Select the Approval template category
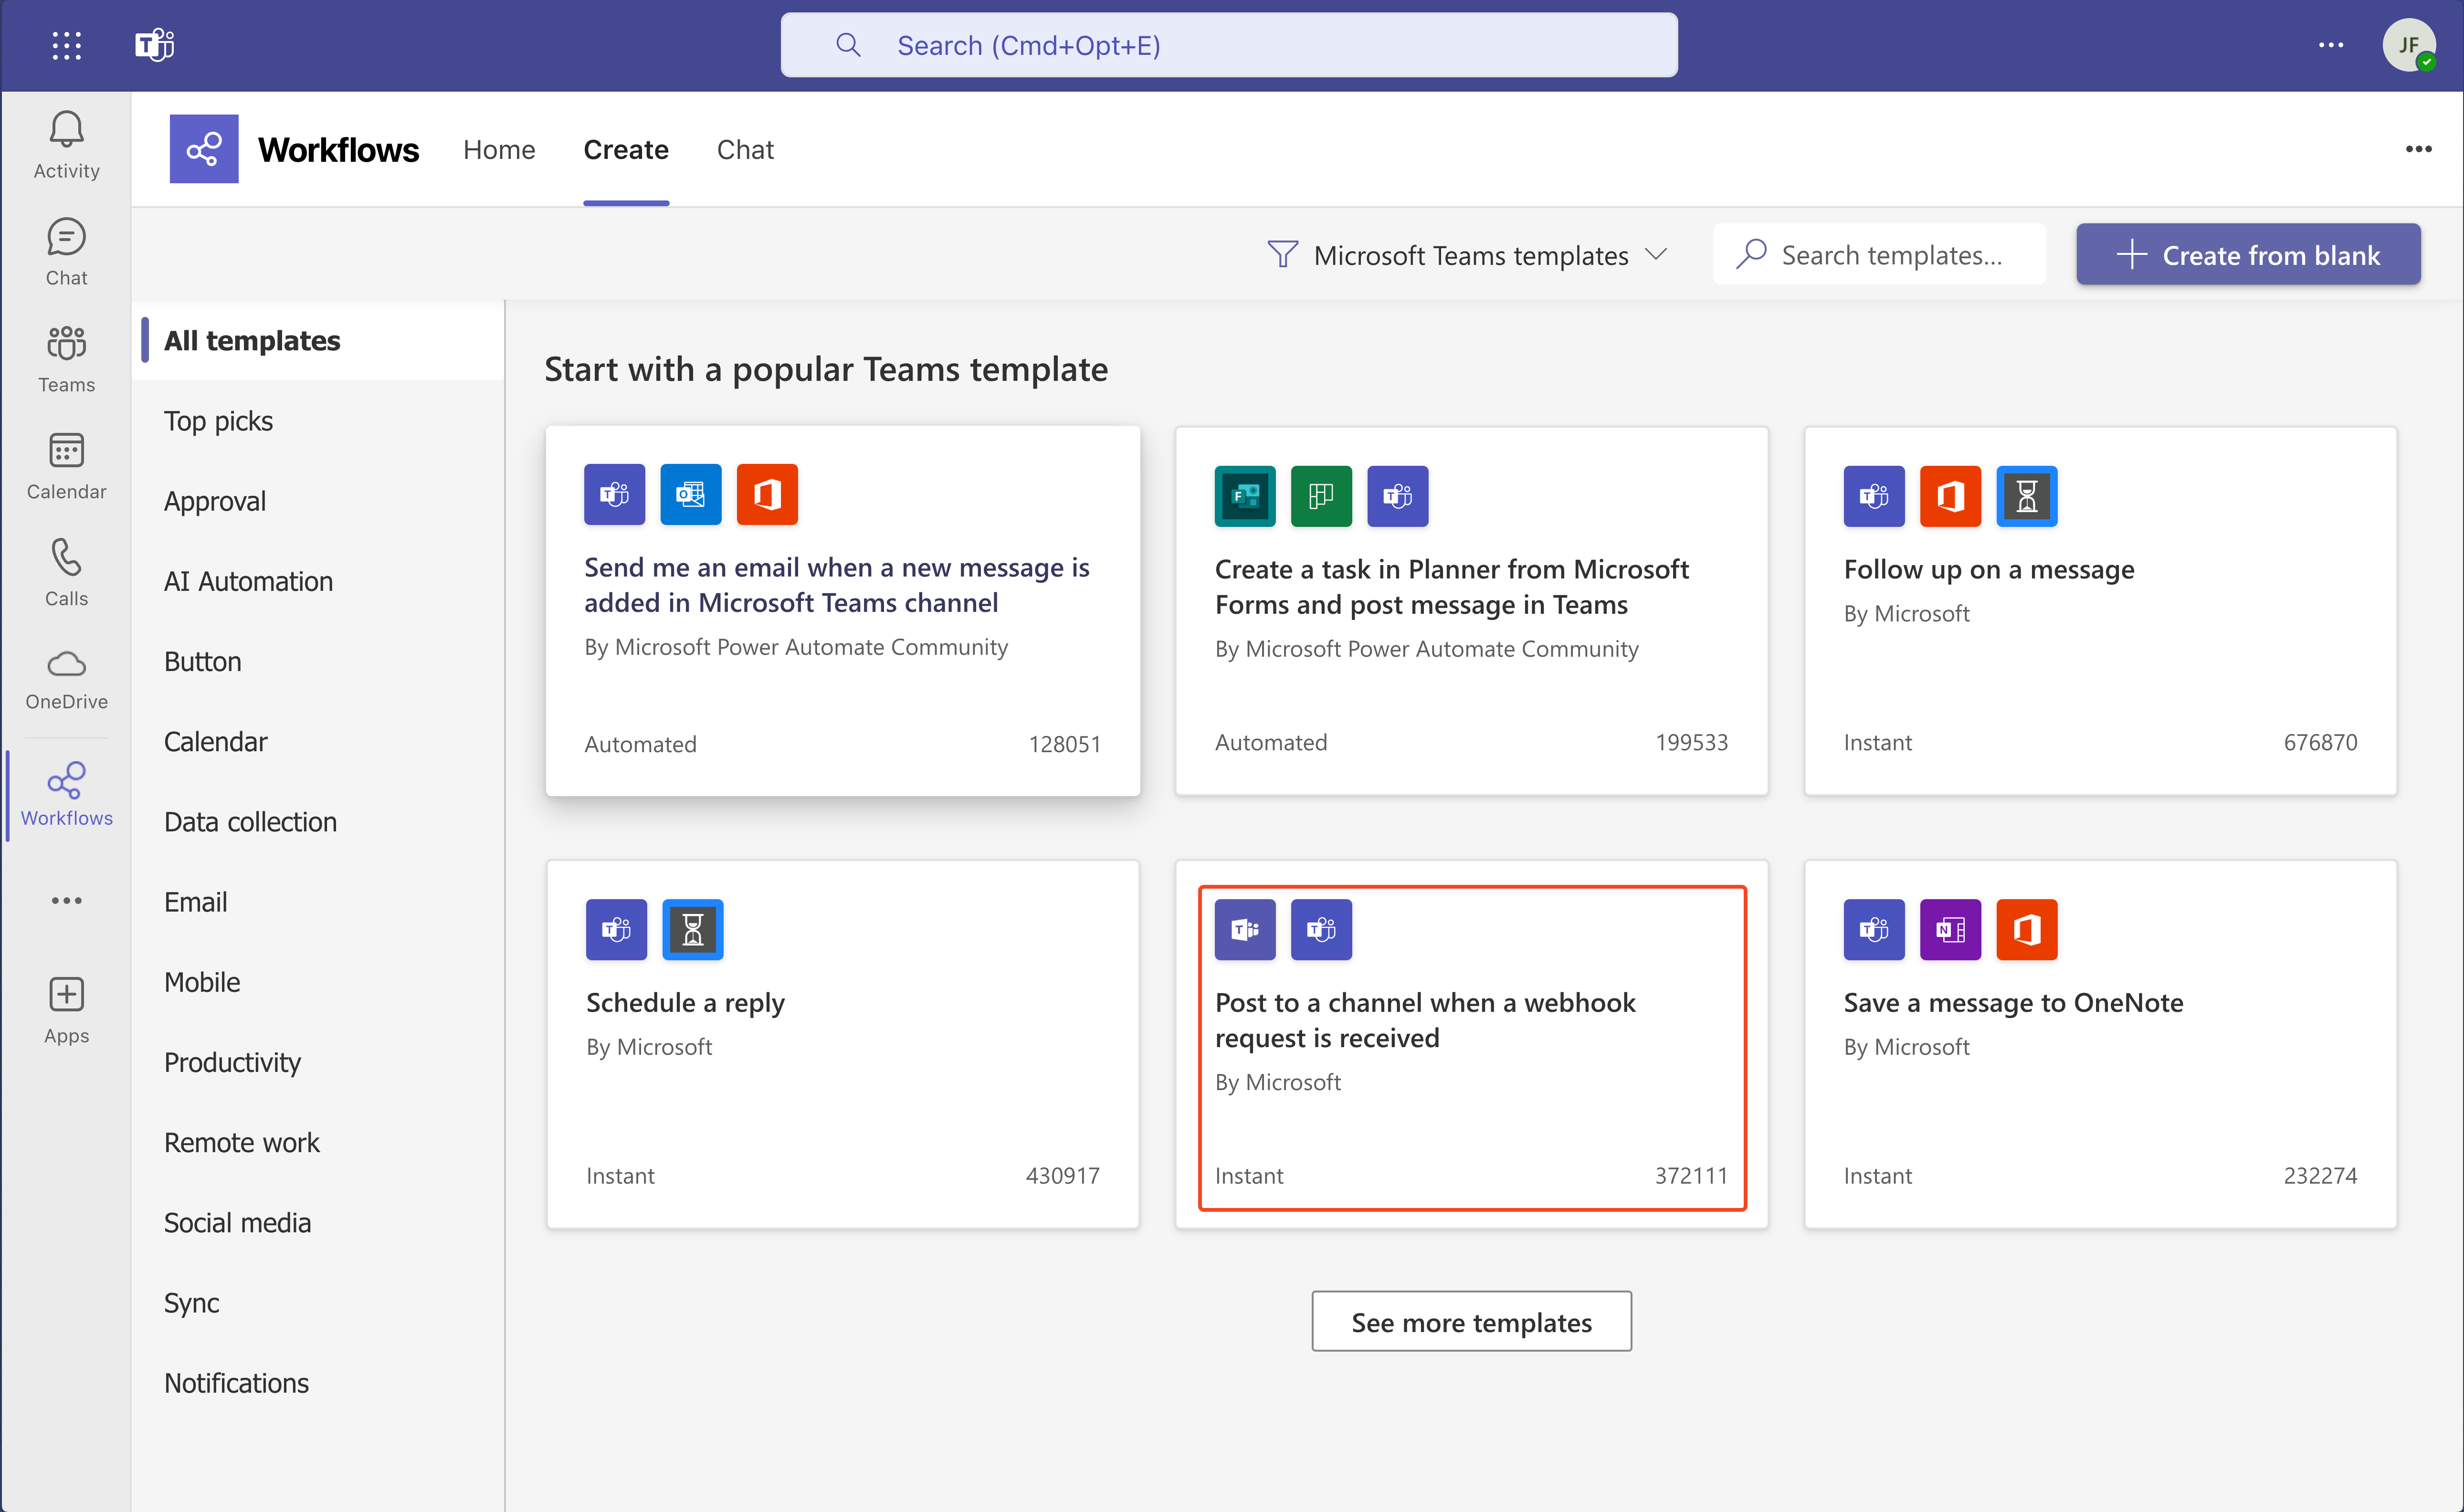This screenshot has height=1512, width=2464. coord(215,501)
